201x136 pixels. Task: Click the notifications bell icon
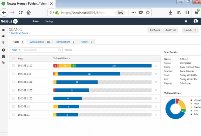pos(186,21)
